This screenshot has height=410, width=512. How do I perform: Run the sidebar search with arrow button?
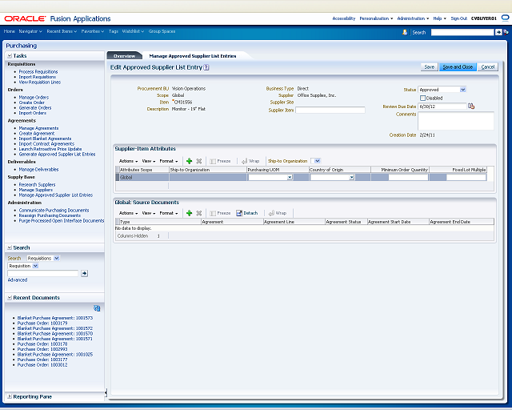(84, 273)
